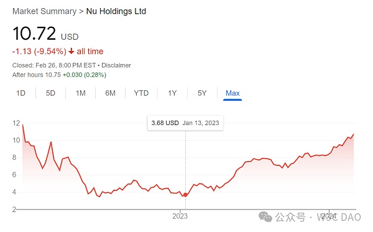Select the 1D time range tab

click(x=21, y=93)
